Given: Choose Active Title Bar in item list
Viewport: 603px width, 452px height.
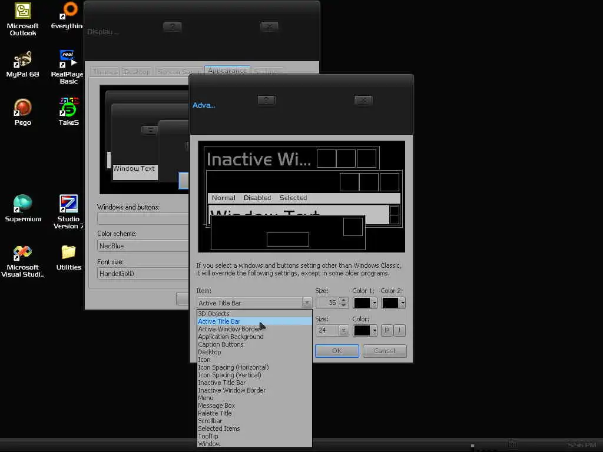Looking at the screenshot, I should point(254,321).
